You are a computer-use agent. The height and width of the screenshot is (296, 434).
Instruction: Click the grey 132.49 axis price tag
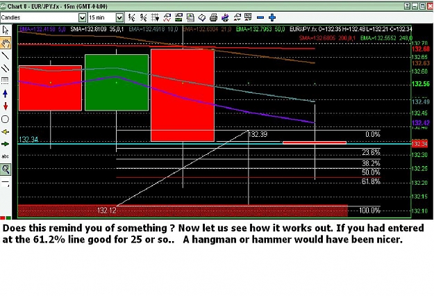pos(420,101)
